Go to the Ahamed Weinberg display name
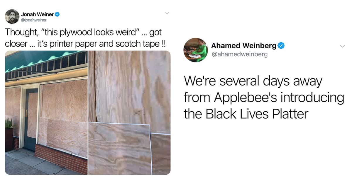This screenshot has width=352, height=184. [244, 46]
